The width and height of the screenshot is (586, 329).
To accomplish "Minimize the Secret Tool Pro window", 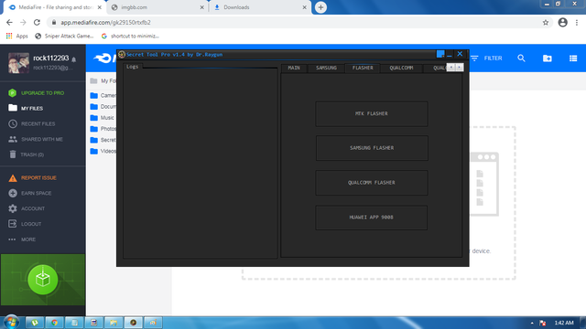I will click(450, 55).
